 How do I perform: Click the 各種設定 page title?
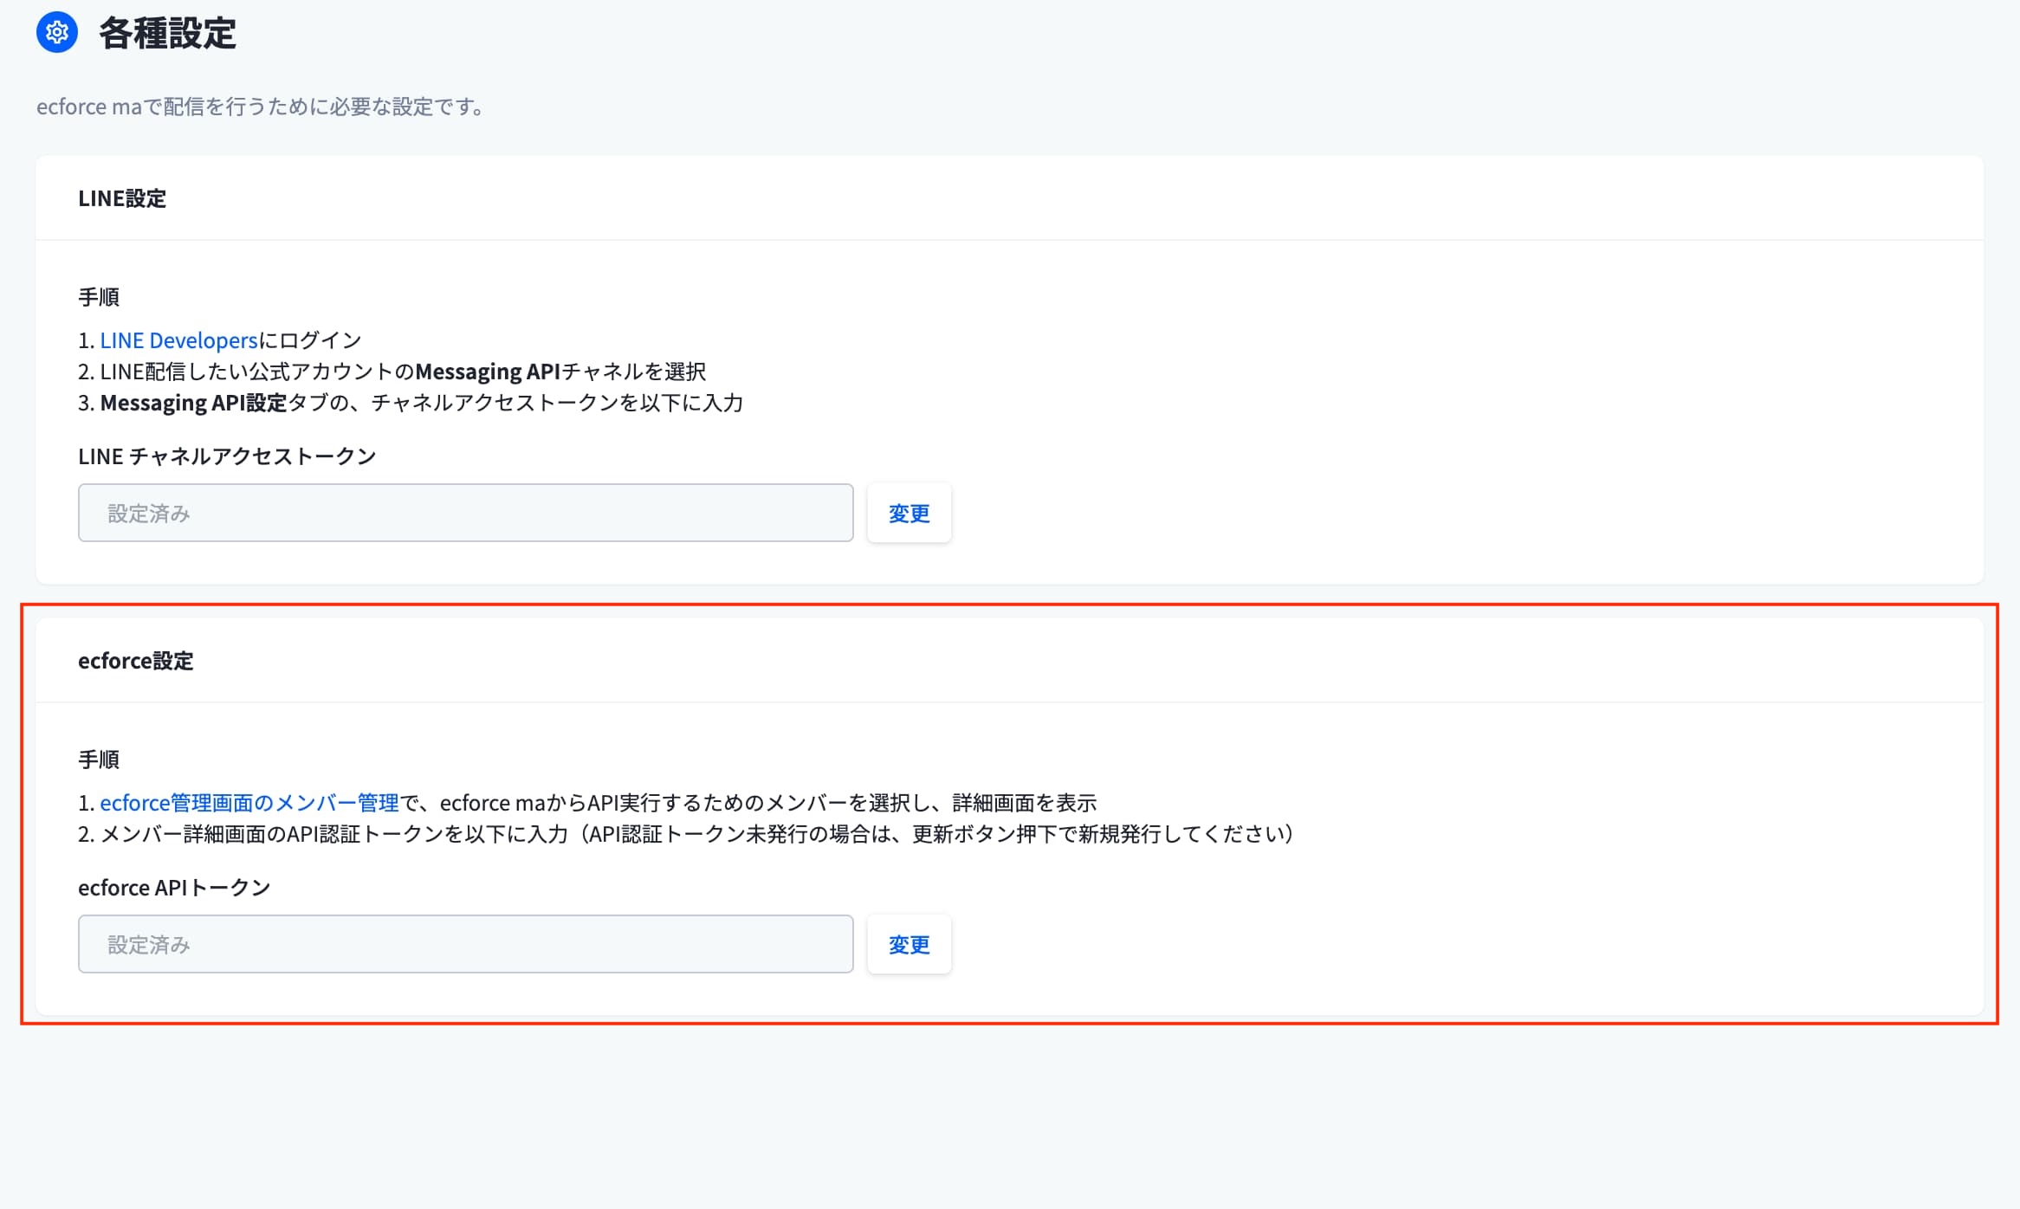(x=167, y=34)
